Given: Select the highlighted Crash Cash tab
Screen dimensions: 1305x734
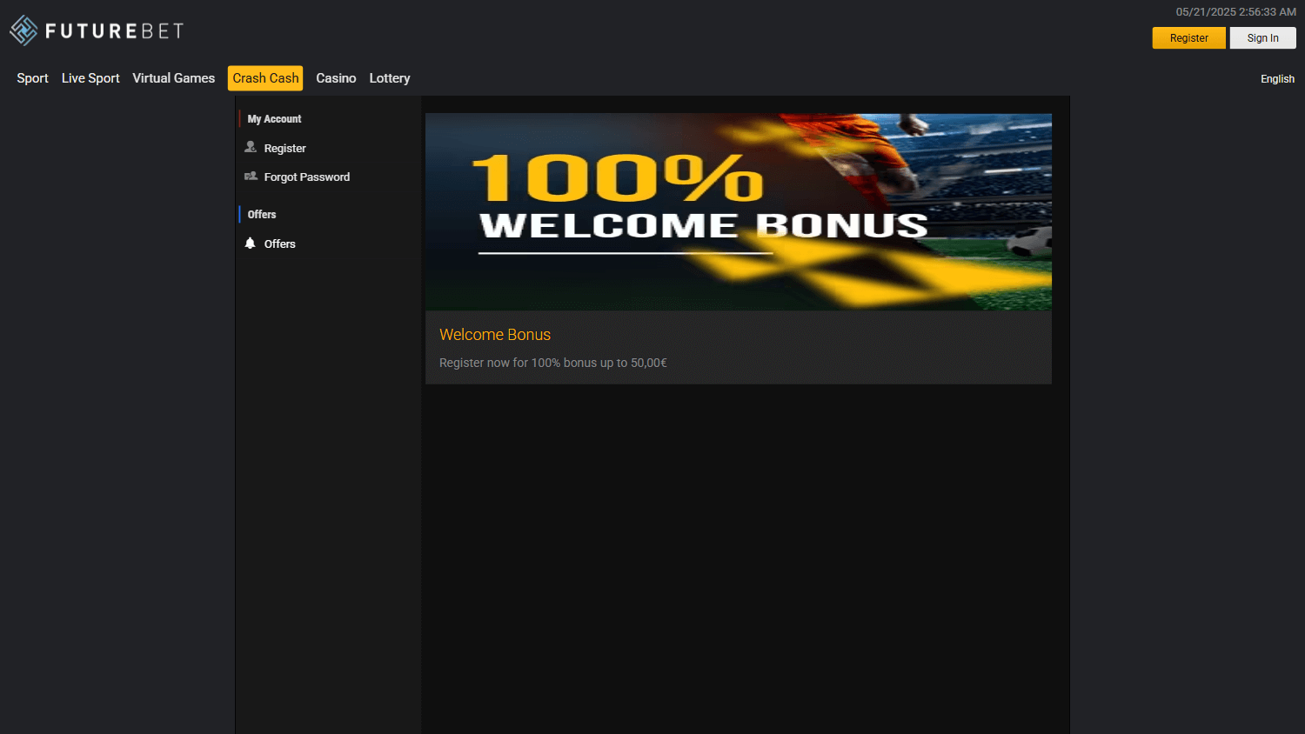Looking at the screenshot, I should tap(264, 78).
